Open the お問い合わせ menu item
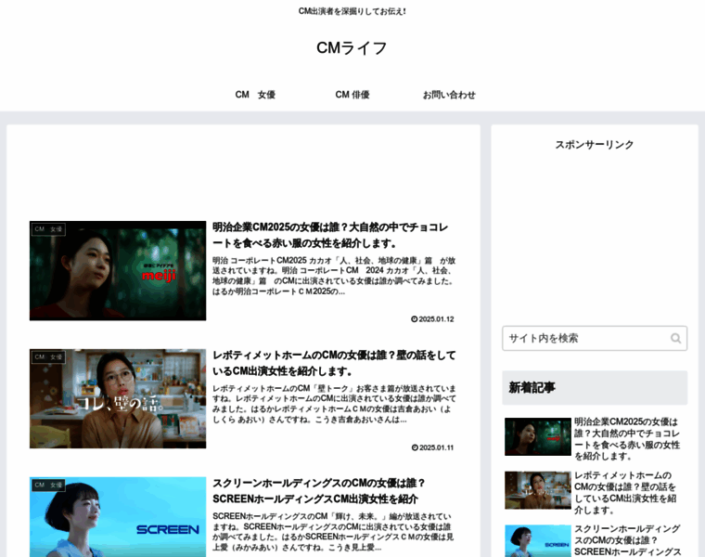 449,95
